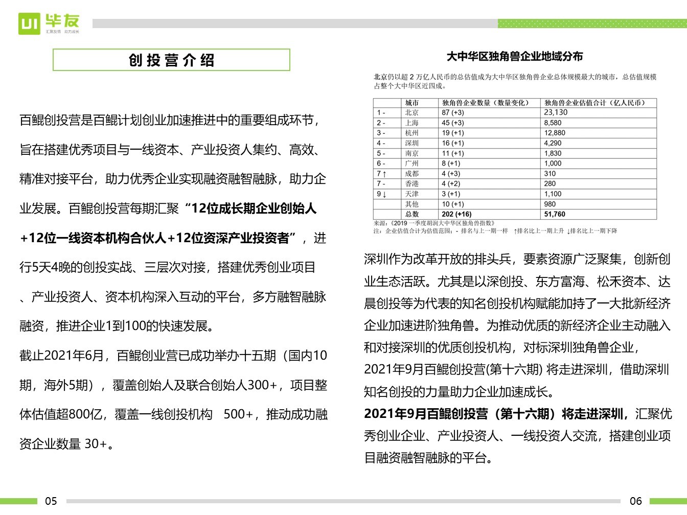The height and width of the screenshot is (515, 687).
Task: Click the rank cell 7 ↑
Action: pyautogui.click(x=381, y=174)
